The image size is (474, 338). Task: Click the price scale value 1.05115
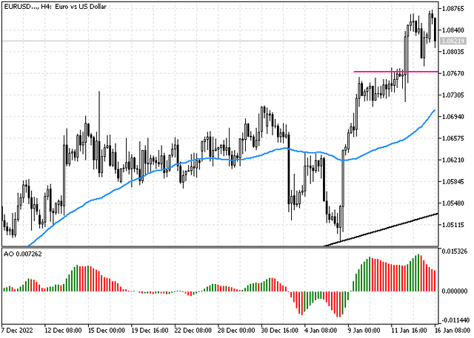453,225
